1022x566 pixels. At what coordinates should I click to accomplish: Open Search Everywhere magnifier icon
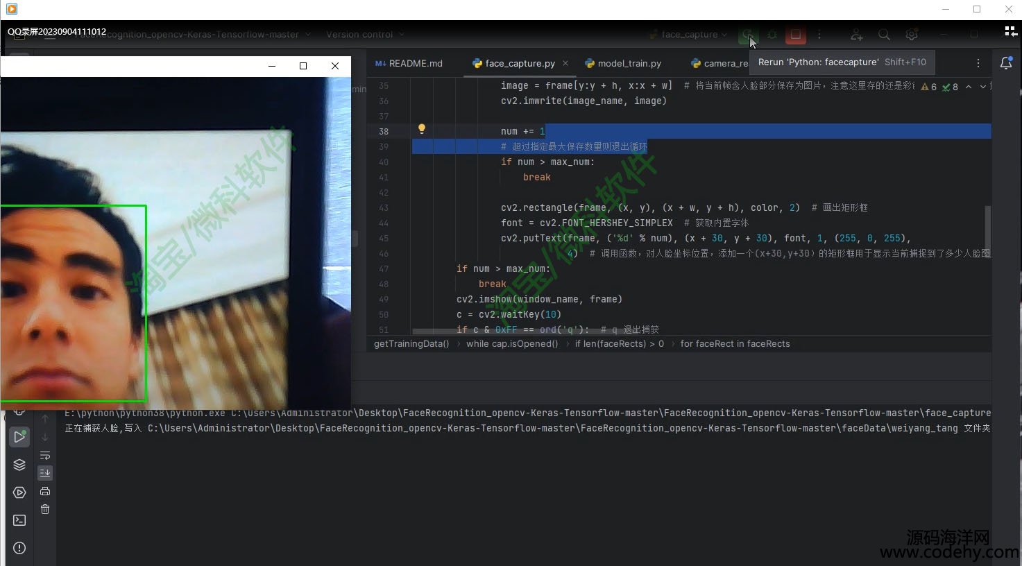884,35
